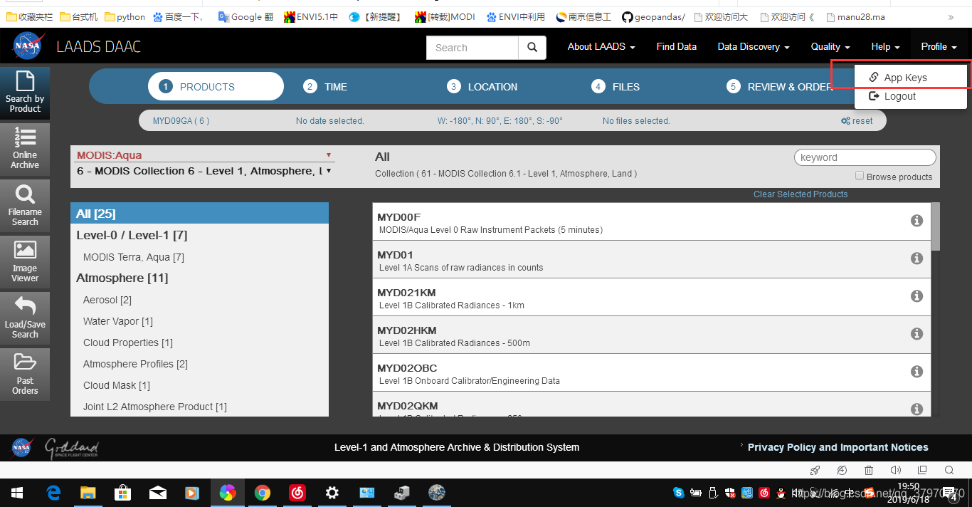This screenshot has width=972, height=507.
Task: Expand the Quality menu
Action: (830, 47)
